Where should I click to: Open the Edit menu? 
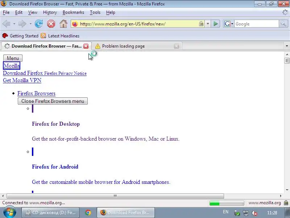tap(19, 12)
